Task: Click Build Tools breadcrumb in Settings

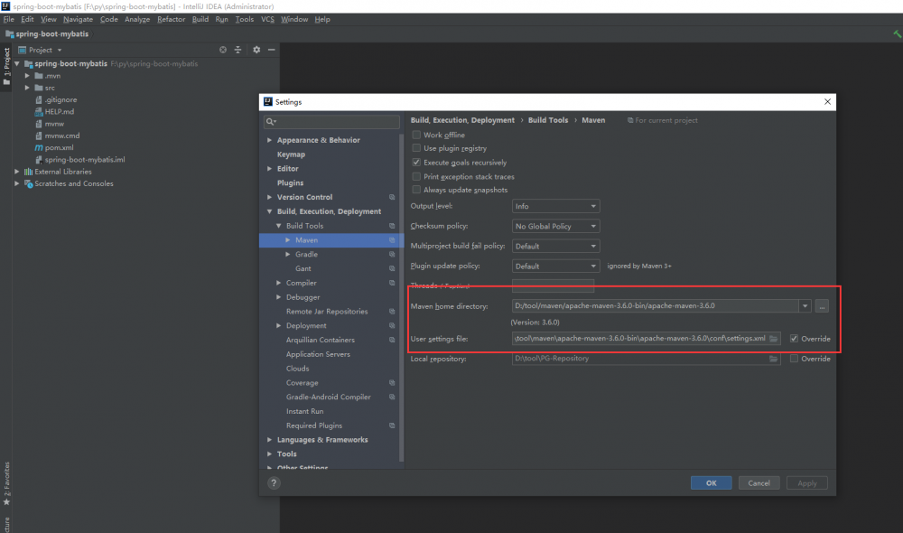Action: point(548,120)
